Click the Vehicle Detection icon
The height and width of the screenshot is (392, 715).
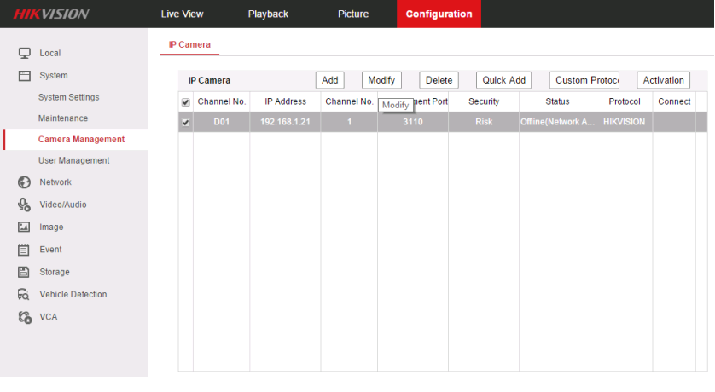click(x=25, y=295)
